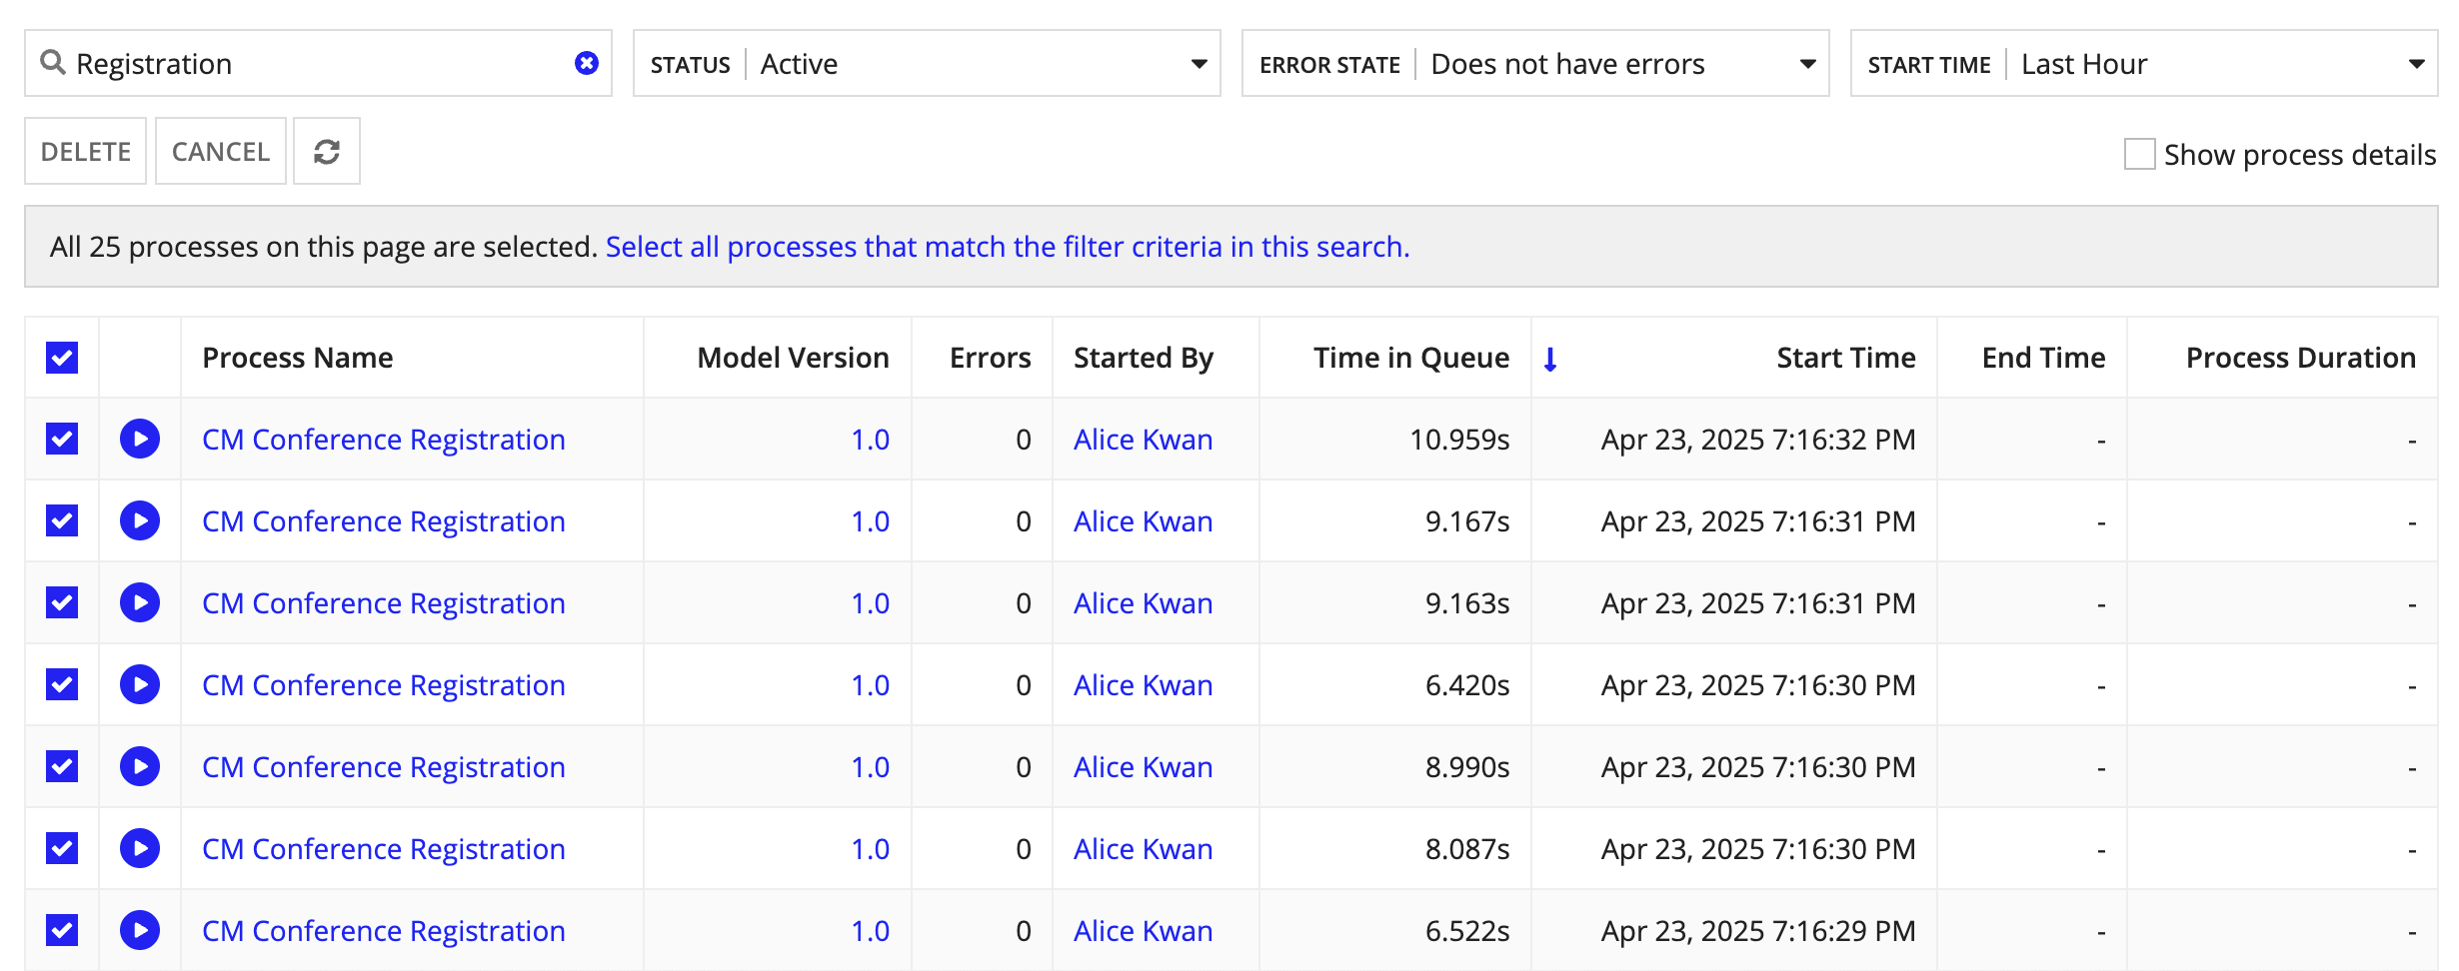Viewport: 2459px width, 971px height.
Task: Sort by Errors column header
Action: click(x=990, y=358)
